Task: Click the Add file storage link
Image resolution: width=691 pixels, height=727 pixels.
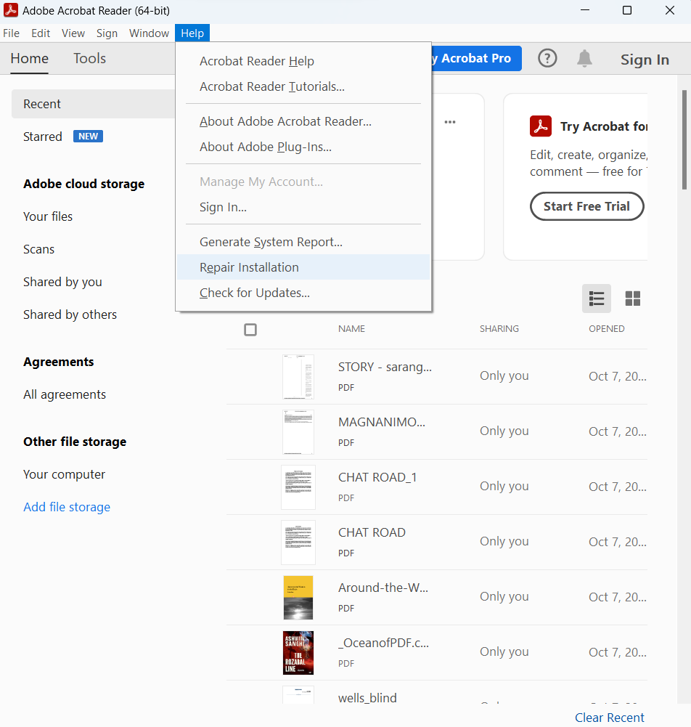Action: 67,507
